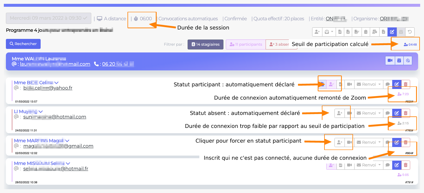Open comment bubble for the yahoo.fr trainee

[x=388, y=84]
